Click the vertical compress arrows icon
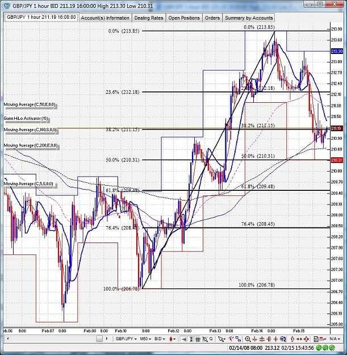347x355 pixels. 275,339
